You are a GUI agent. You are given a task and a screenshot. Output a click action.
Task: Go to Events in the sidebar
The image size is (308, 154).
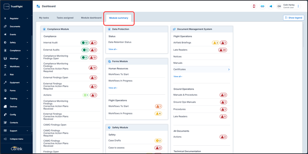[x=13, y=35]
